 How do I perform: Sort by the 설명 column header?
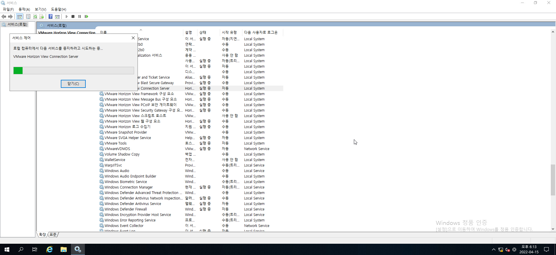[x=190, y=32]
